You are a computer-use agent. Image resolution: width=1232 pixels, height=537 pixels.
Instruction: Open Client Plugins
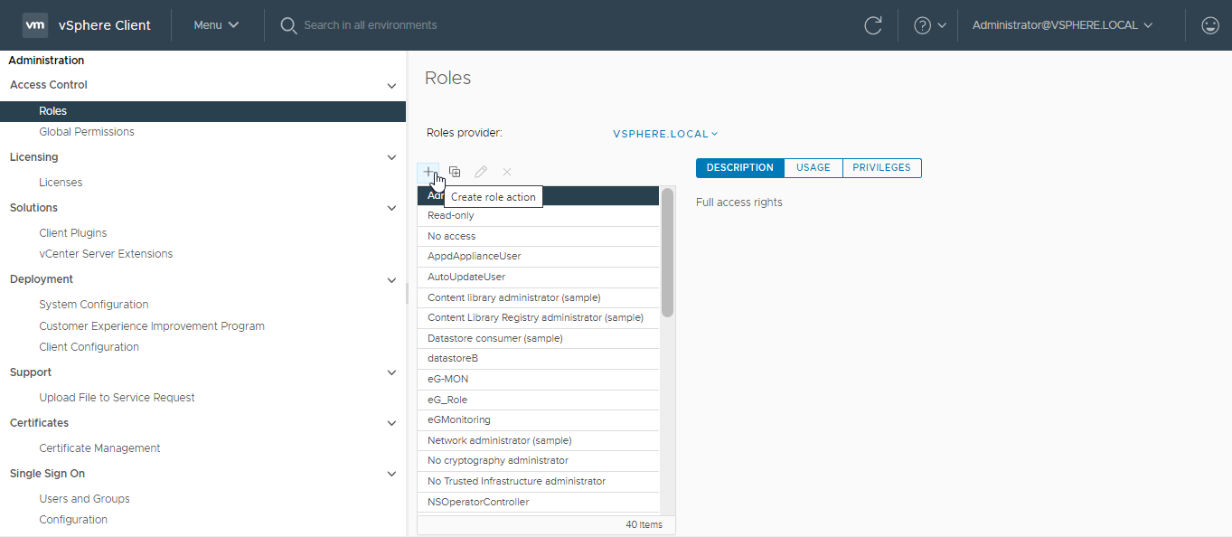coord(74,233)
